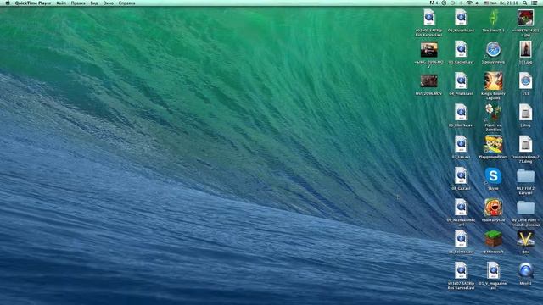This screenshot has width=543, height=305.
Task: Open the Файл menu
Action: 61,3
